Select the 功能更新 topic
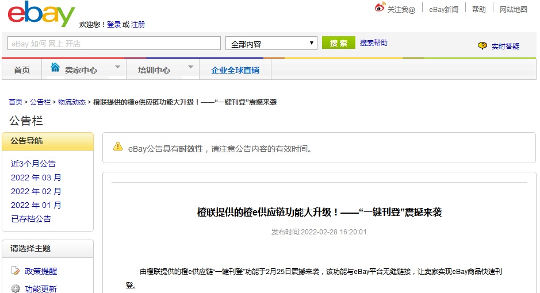 click(x=41, y=289)
